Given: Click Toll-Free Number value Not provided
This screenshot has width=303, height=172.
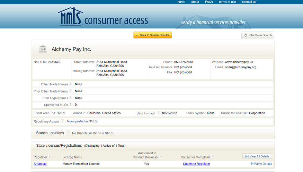Looking at the screenshot, I should pyautogui.click(x=183, y=67).
